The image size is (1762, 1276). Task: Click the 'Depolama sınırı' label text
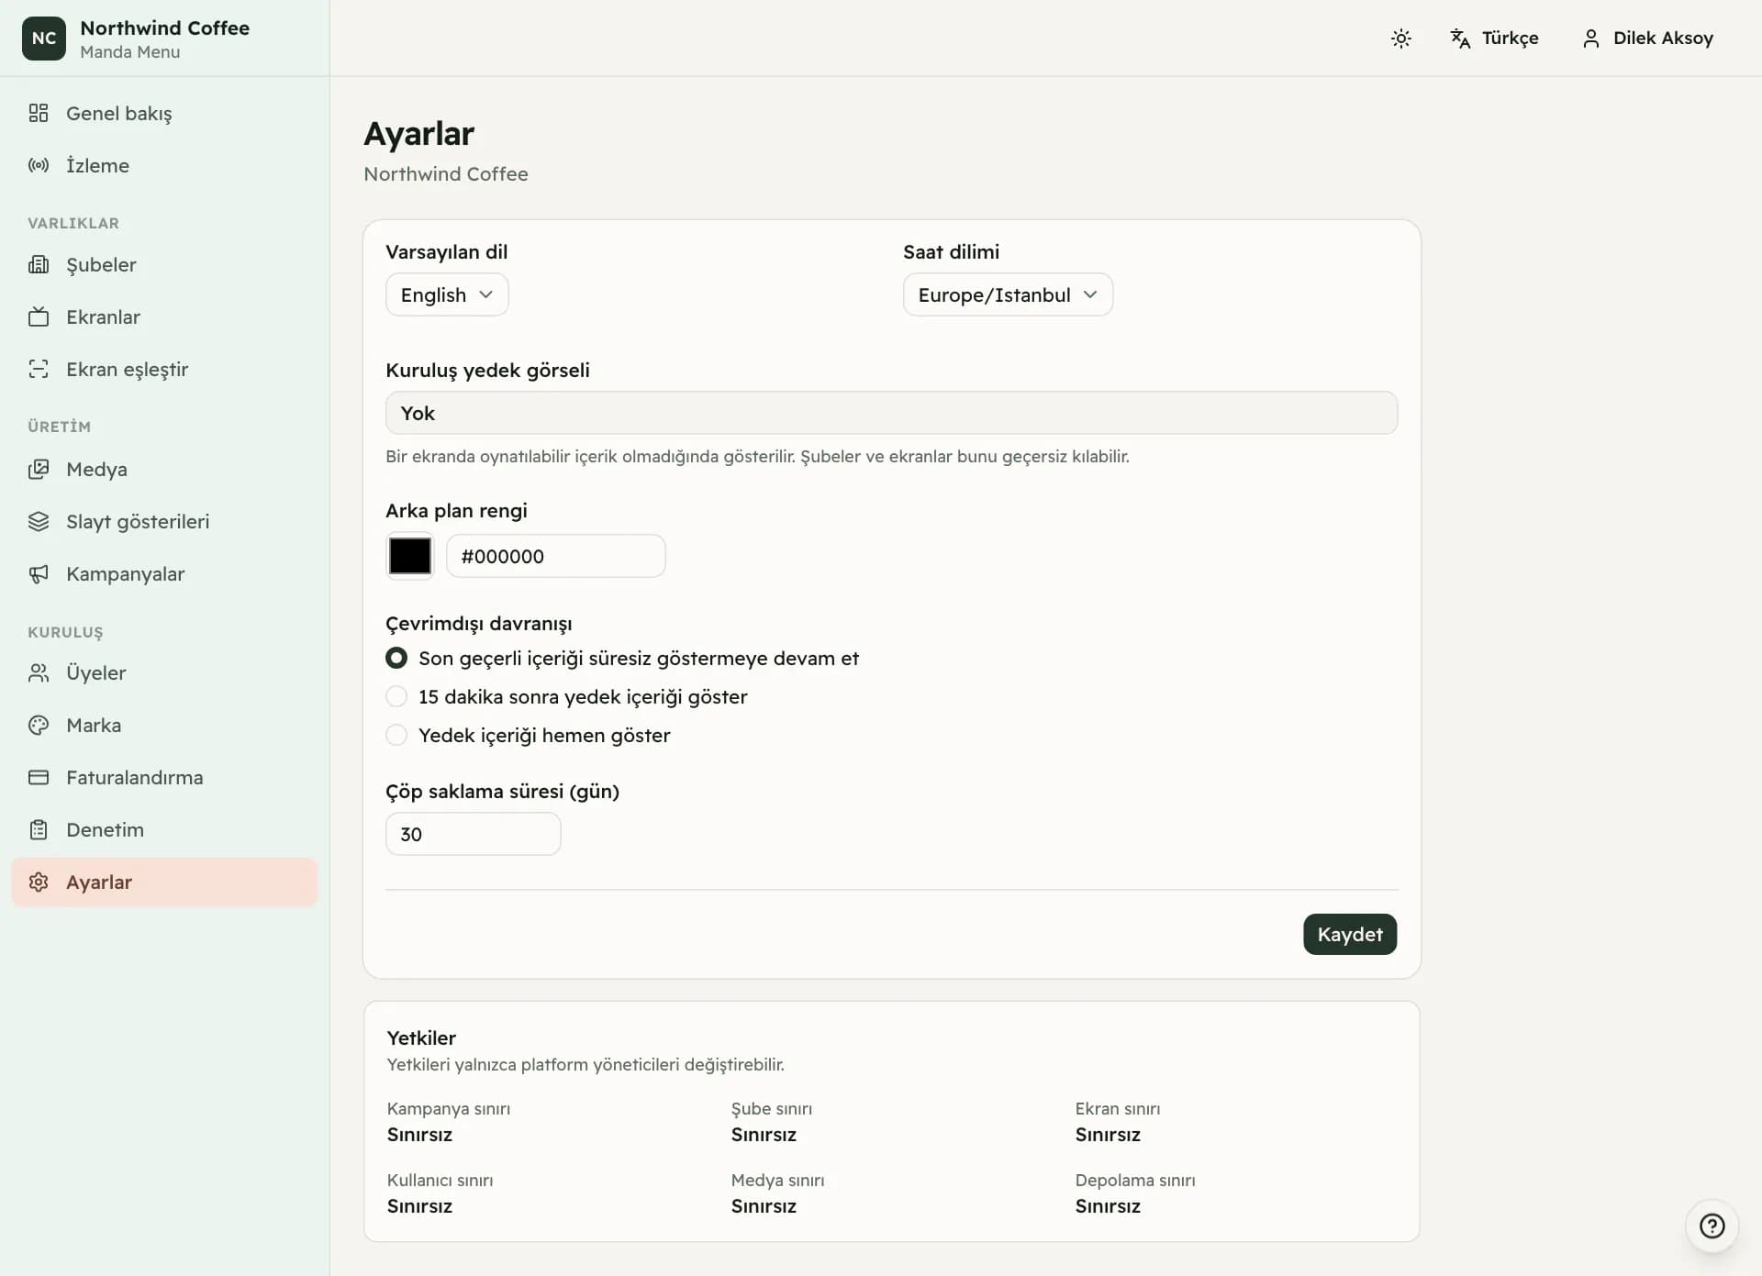click(x=1134, y=1180)
